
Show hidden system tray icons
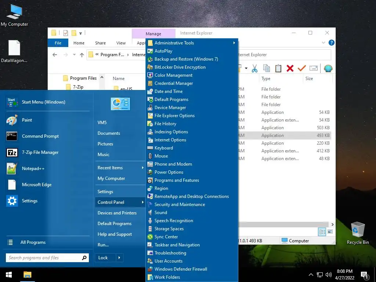311,275
